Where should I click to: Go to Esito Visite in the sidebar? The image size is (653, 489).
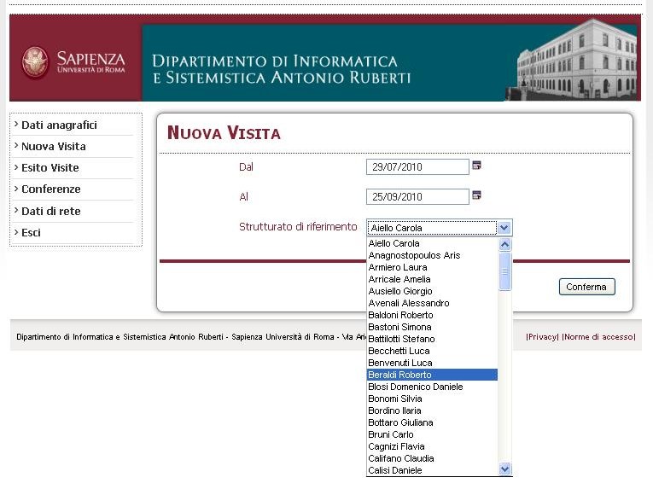50,168
